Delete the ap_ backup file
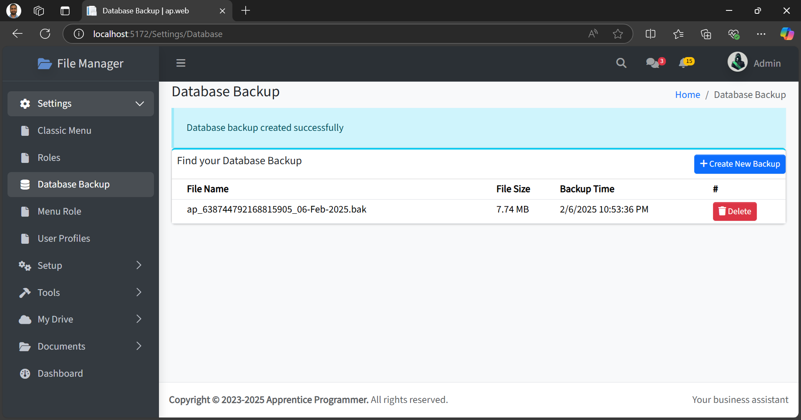Screen dimensions: 801x420 click(x=735, y=211)
